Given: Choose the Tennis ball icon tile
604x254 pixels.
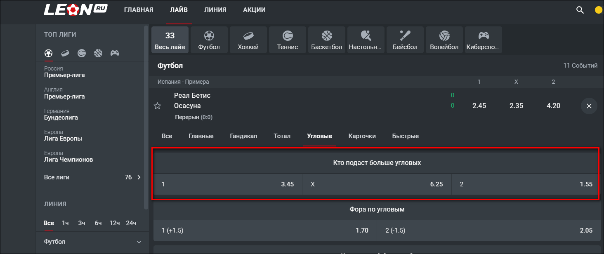Looking at the screenshot, I should coord(288,40).
